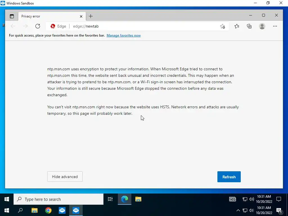Close the Privacy error tab
This screenshot has height=216, width=288.
pyautogui.click(x=81, y=17)
